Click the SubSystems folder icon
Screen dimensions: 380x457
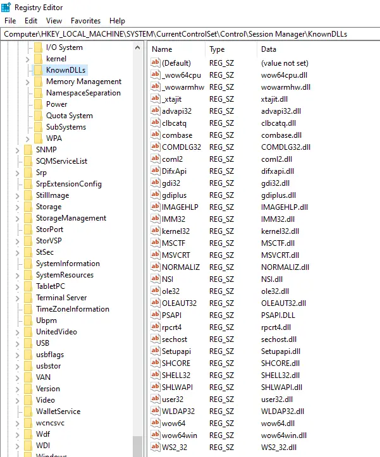pos(38,127)
